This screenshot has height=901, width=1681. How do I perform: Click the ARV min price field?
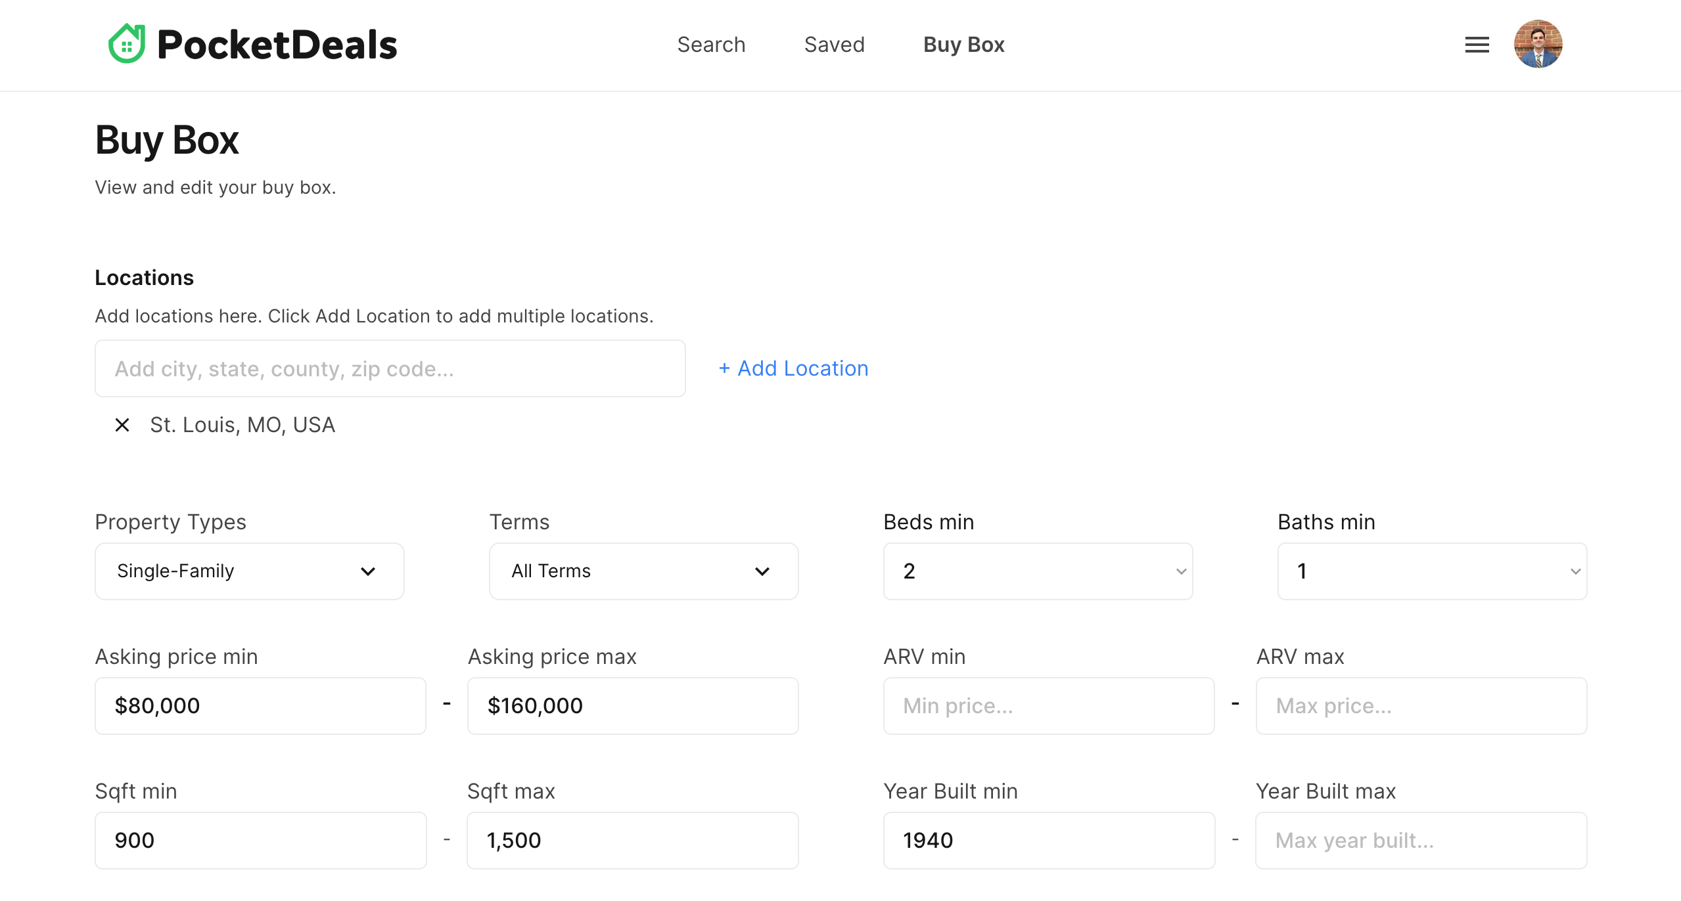pyautogui.click(x=1048, y=705)
